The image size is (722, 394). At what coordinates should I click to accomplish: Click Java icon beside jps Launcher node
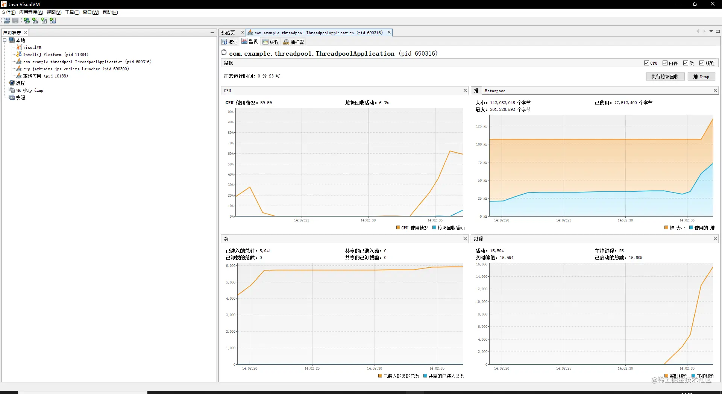click(x=19, y=69)
